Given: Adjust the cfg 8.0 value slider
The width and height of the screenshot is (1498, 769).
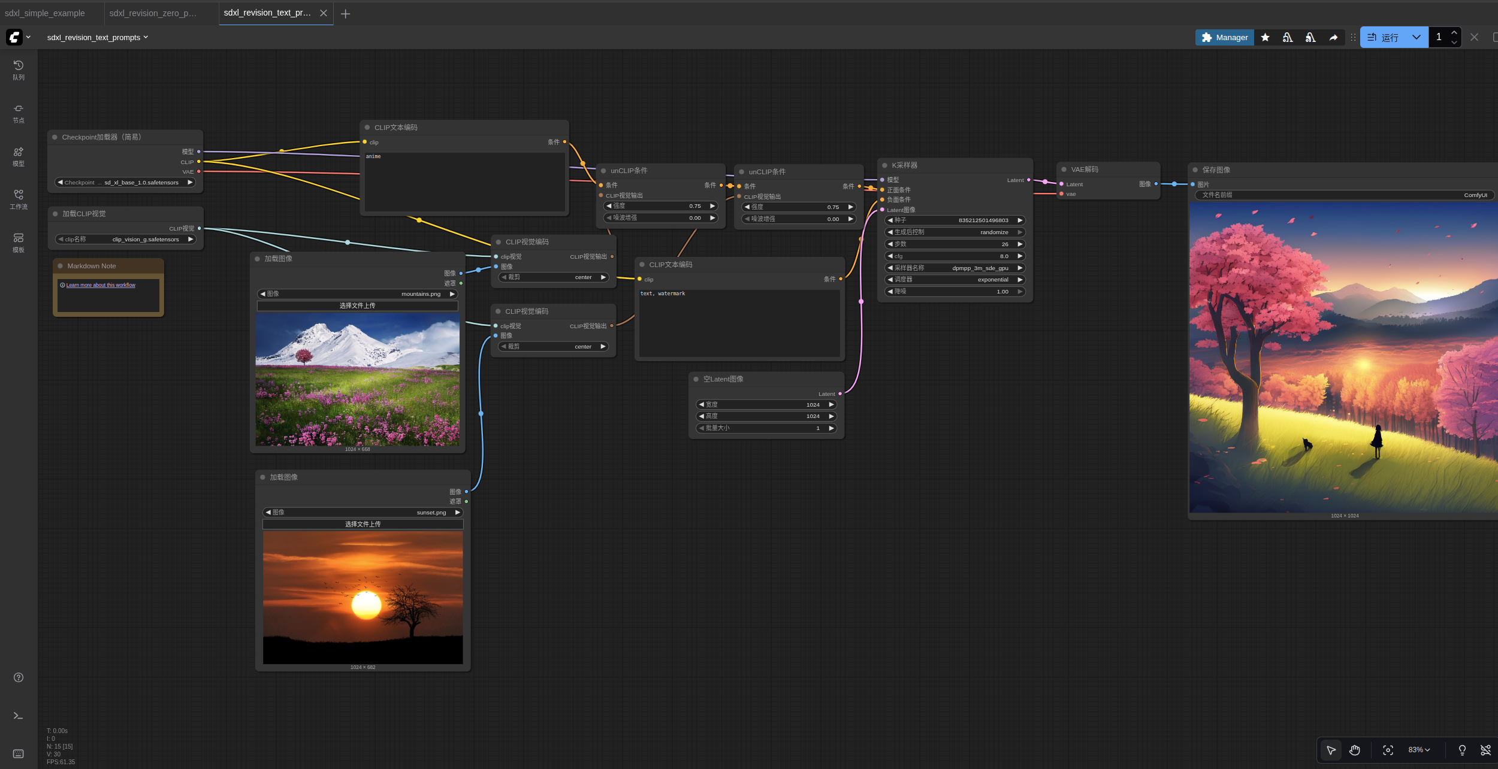Looking at the screenshot, I should (955, 256).
